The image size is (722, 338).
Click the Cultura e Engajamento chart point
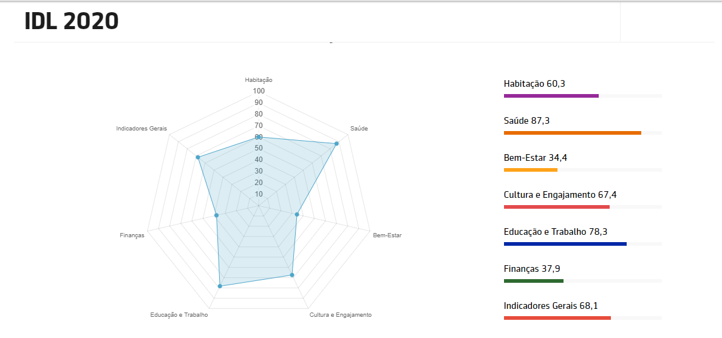point(292,275)
